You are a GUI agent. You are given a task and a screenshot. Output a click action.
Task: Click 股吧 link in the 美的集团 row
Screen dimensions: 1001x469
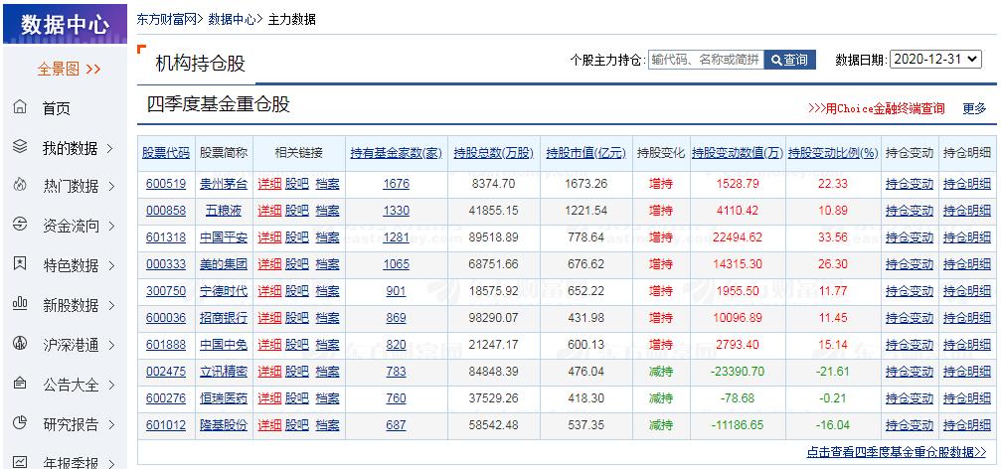[297, 264]
